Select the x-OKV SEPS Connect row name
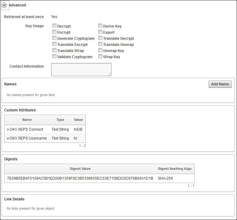Image resolution: width=237 pixels, height=220 pixels. click(x=25, y=129)
